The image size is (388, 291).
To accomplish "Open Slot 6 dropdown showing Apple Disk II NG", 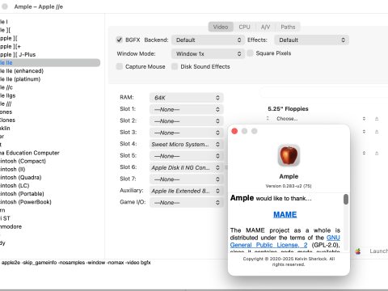I will click(x=187, y=167).
